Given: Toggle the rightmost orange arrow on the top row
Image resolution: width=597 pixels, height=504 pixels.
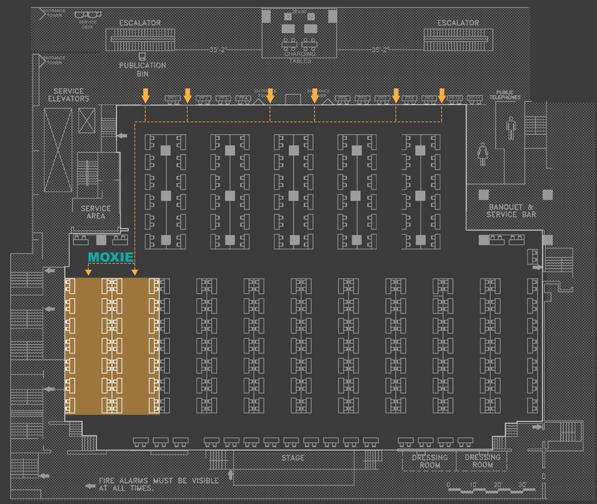Looking at the screenshot, I should pyautogui.click(x=440, y=95).
